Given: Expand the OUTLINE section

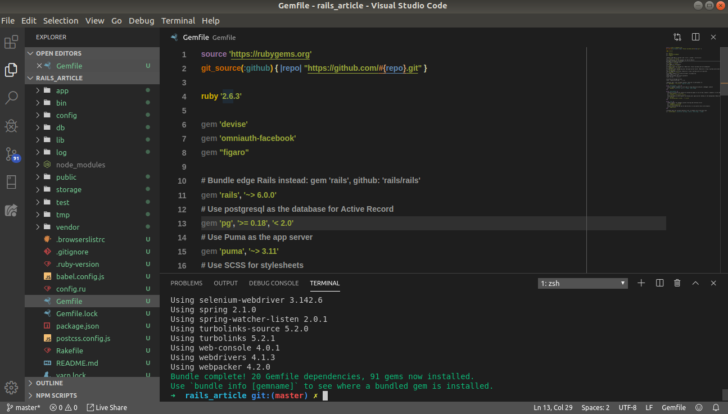Looking at the screenshot, I should 49,383.
